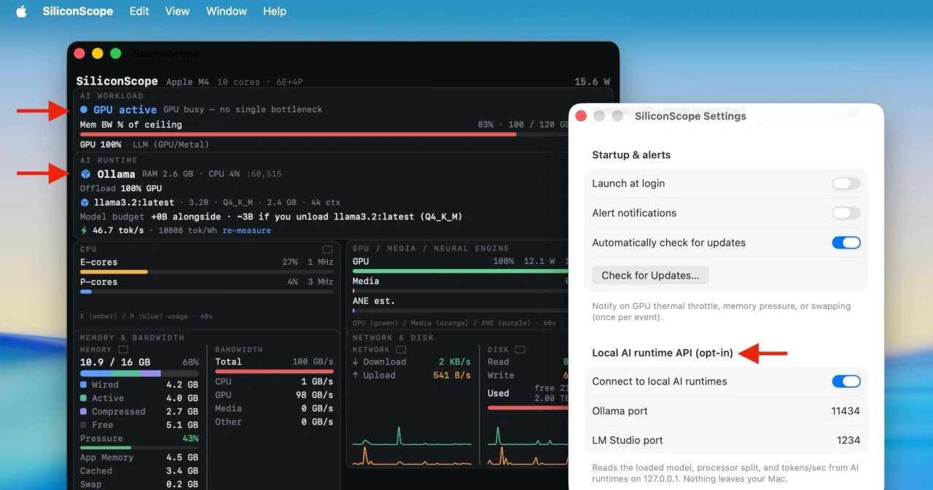The height and width of the screenshot is (490, 933).
Task: Click the stacked memory usage bar
Action: tap(139, 373)
